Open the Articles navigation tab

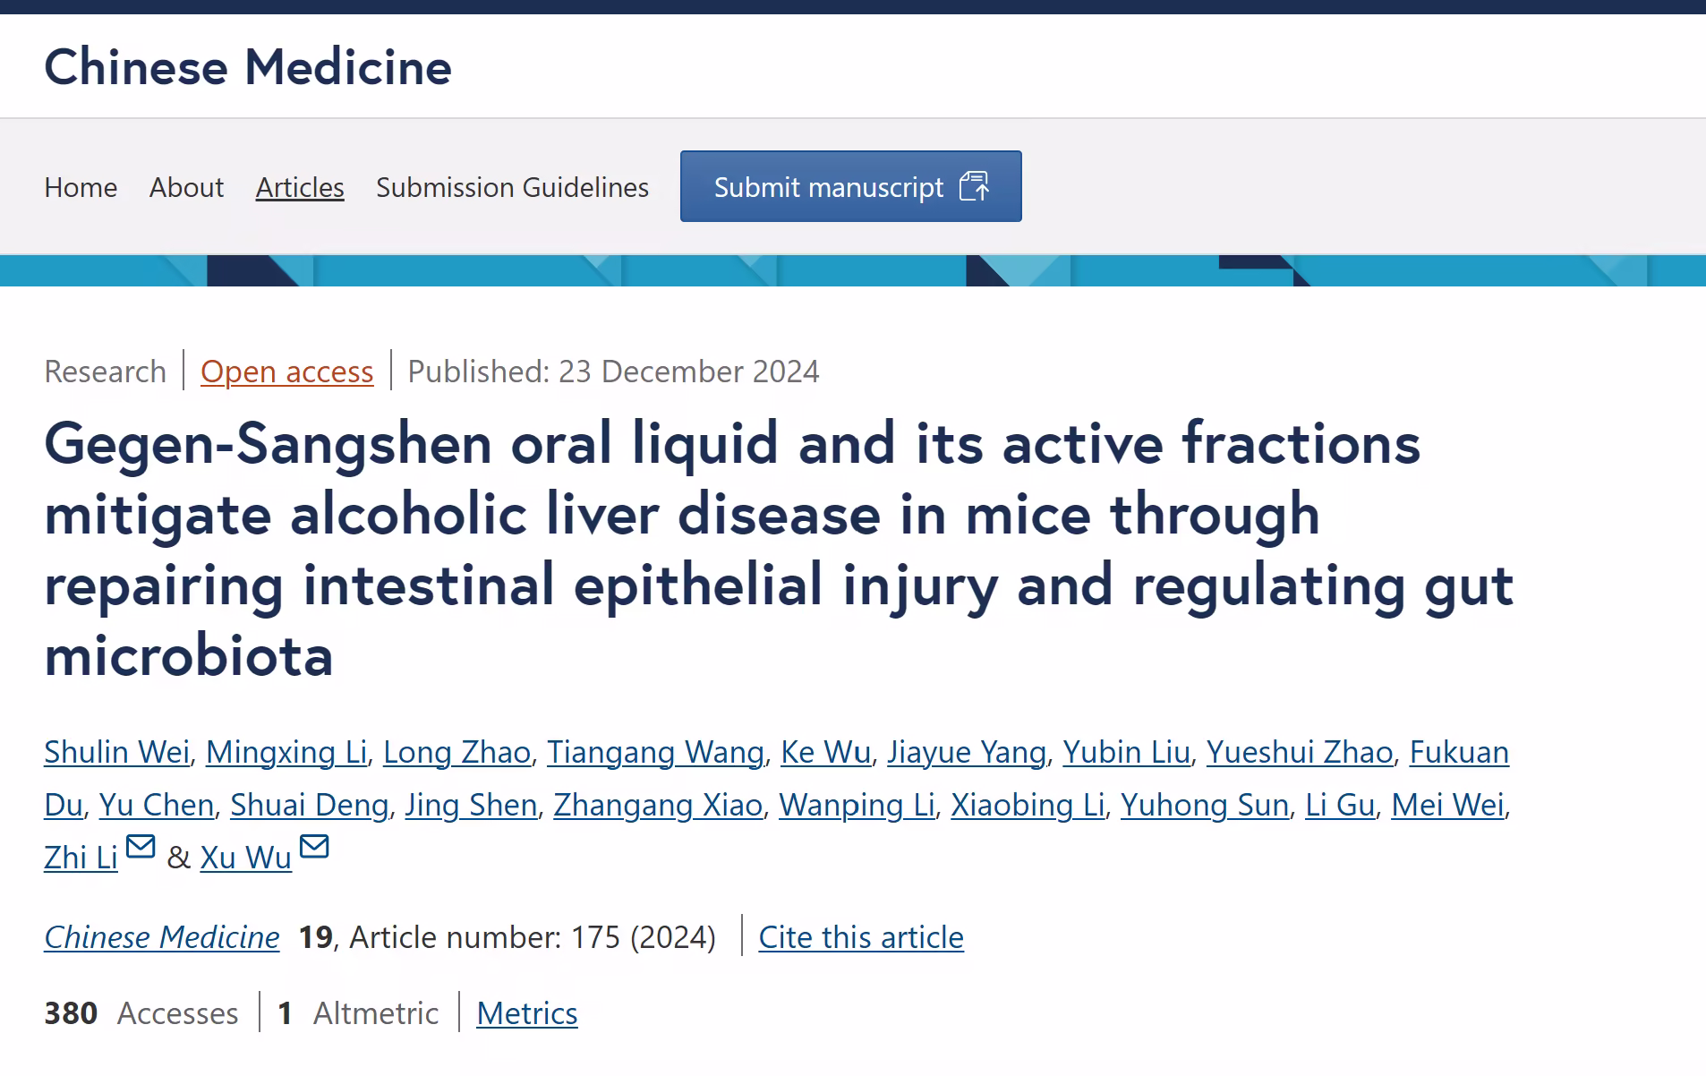click(300, 187)
